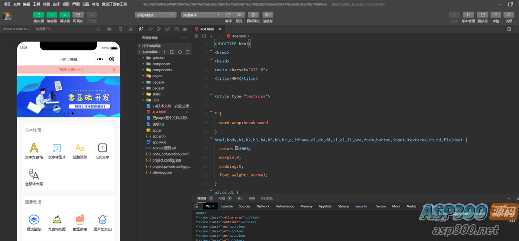Viewport: 519px width, 241px height.
Task: Open the 工具 menu in menu bar
Action: 36,4
